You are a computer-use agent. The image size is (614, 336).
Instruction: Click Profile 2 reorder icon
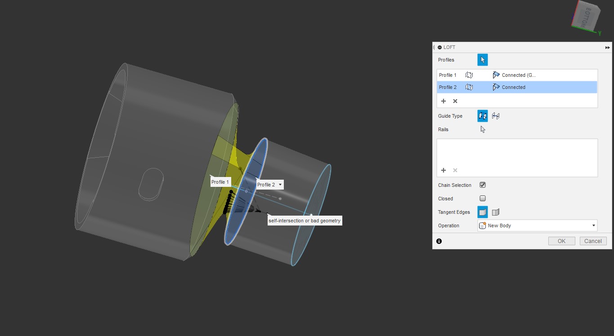coord(469,87)
